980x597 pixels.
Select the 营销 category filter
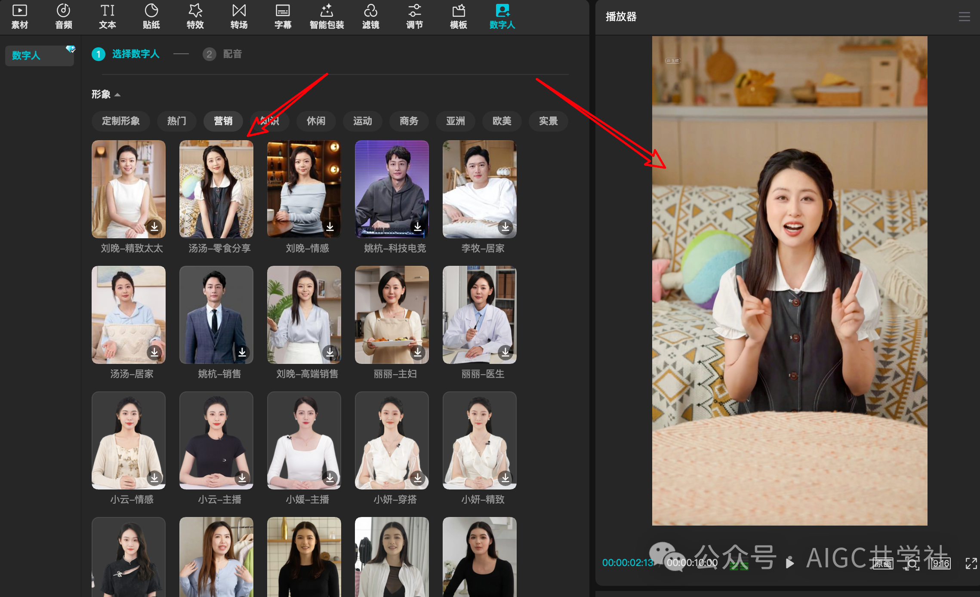coord(223,121)
